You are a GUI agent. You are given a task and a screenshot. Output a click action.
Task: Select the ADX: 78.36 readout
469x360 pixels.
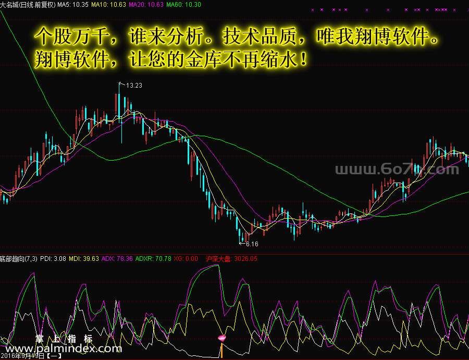(x=117, y=258)
